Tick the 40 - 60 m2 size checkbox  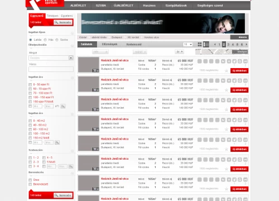click(x=30, y=125)
